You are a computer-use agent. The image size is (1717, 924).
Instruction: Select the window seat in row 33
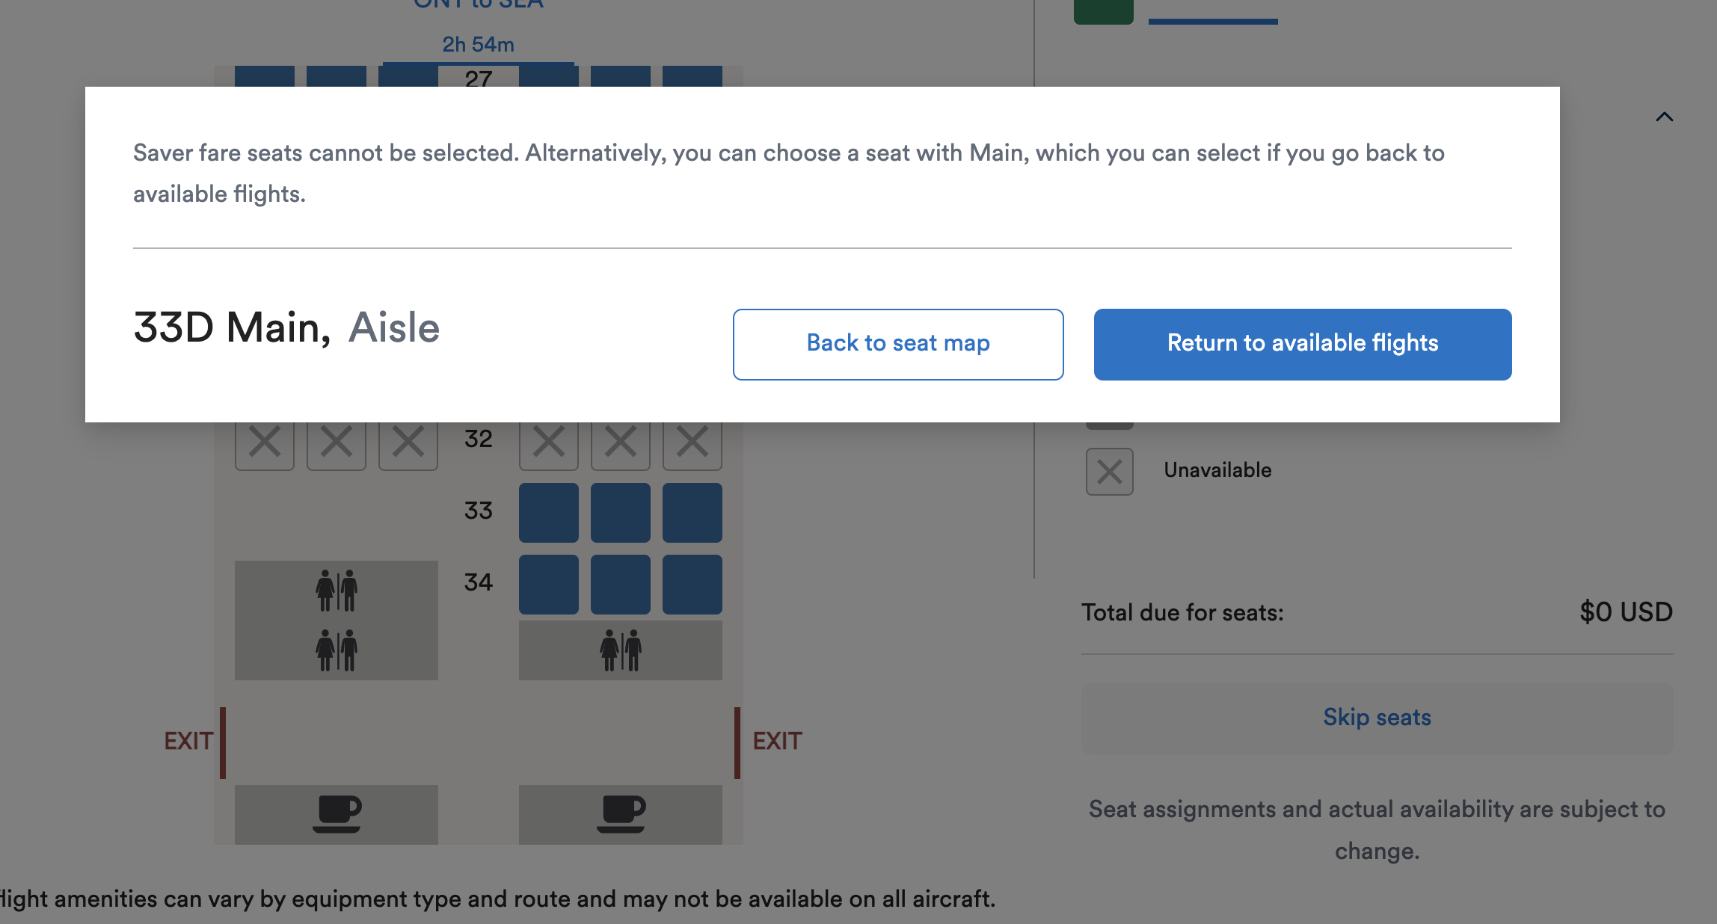(x=692, y=512)
